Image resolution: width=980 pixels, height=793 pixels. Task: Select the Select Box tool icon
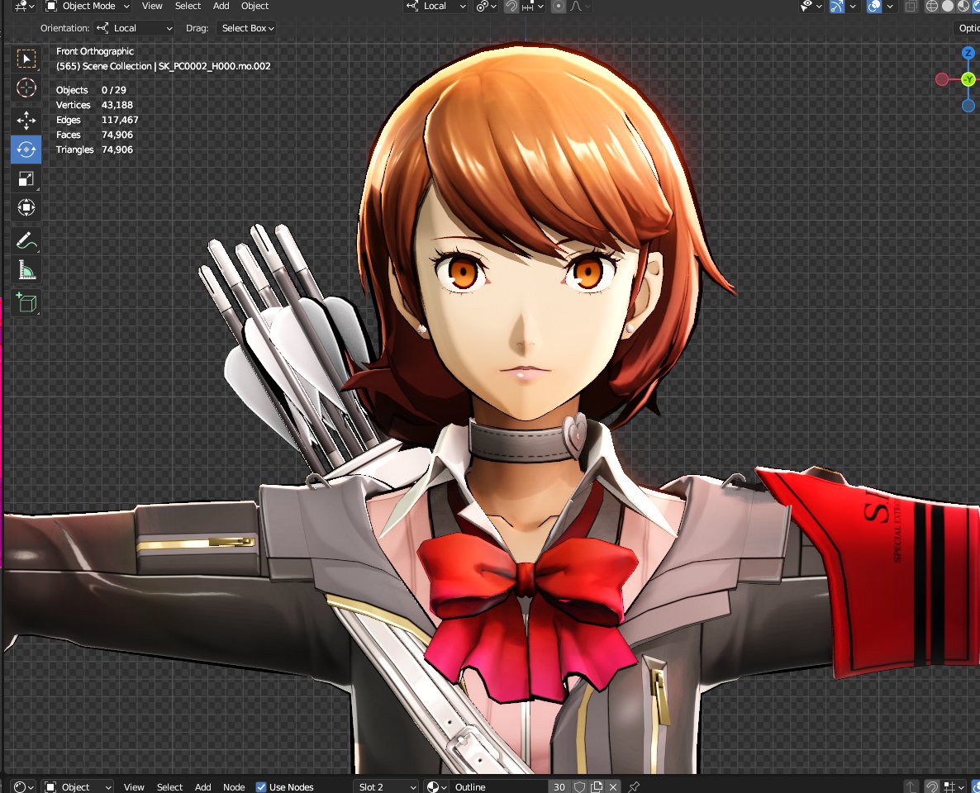[x=26, y=59]
